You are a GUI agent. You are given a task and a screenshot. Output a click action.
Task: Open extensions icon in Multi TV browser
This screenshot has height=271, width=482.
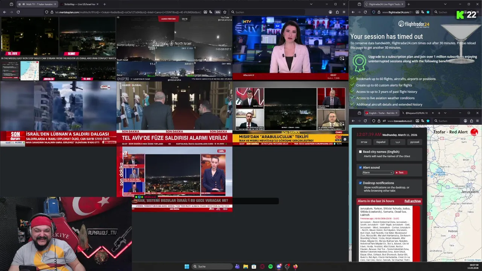pyautogui.click(x=337, y=12)
